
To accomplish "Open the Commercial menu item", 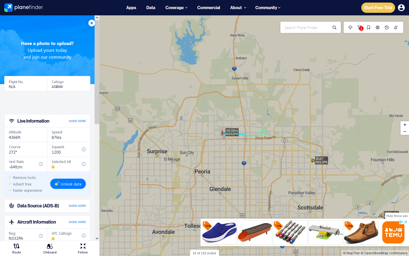I will pyautogui.click(x=209, y=8).
